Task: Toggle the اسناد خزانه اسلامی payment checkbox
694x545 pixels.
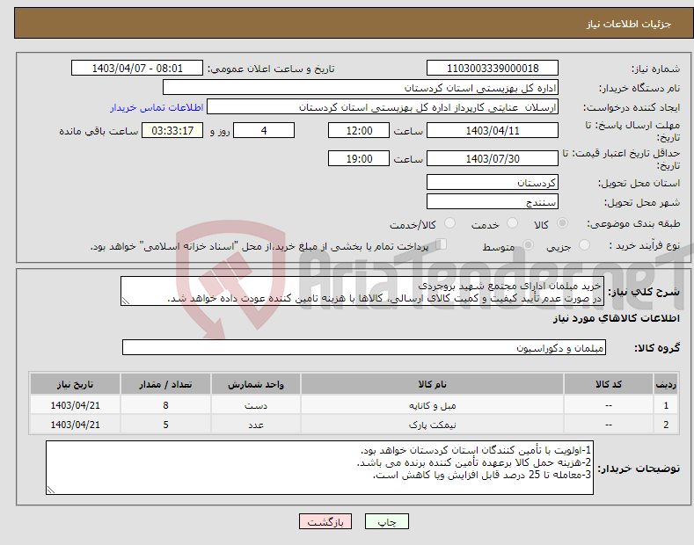Action: [442, 243]
